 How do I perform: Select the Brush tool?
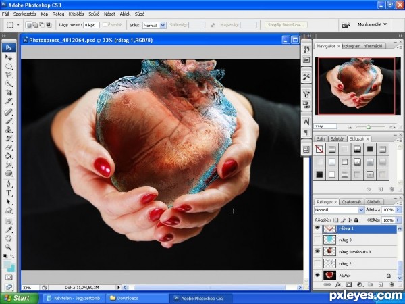point(9,121)
